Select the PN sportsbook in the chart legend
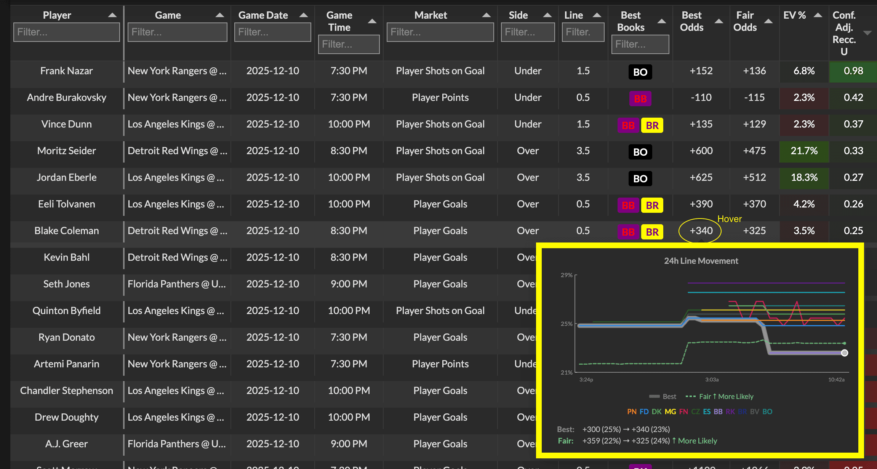 [631, 412]
